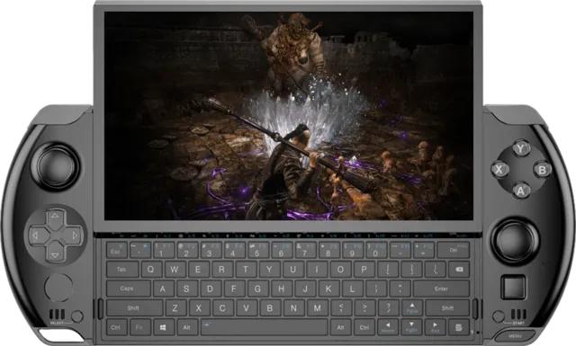Tap the X face button on the gamepad
Screen dimensions: 576x346
499,169
